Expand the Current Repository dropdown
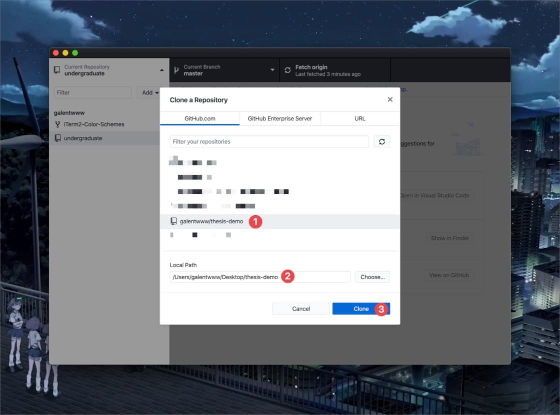 pos(109,70)
